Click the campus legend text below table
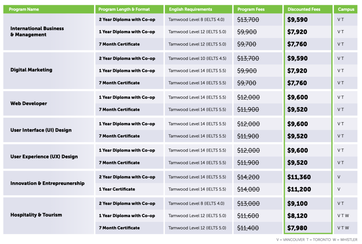The height and width of the screenshot is (244, 362). pyautogui.click(x=317, y=240)
